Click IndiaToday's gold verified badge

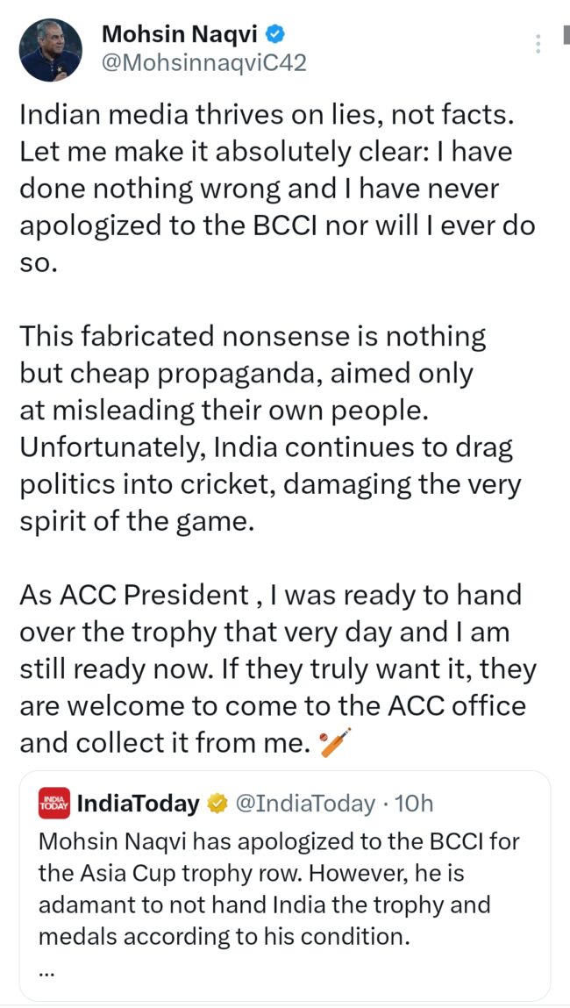216,803
